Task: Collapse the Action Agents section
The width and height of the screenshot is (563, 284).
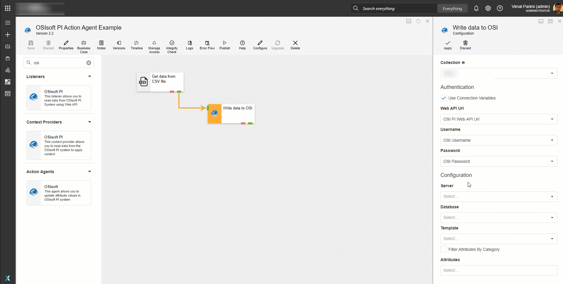Action: pyautogui.click(x=89, y=172)
